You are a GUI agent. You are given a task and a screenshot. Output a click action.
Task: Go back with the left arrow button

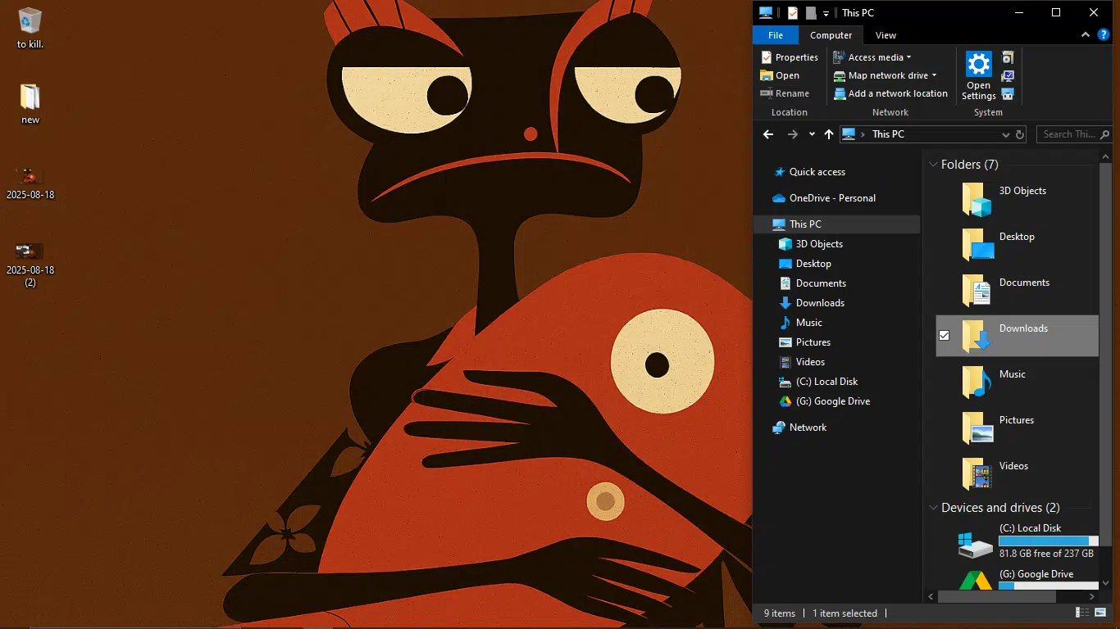tap(768, 134)
